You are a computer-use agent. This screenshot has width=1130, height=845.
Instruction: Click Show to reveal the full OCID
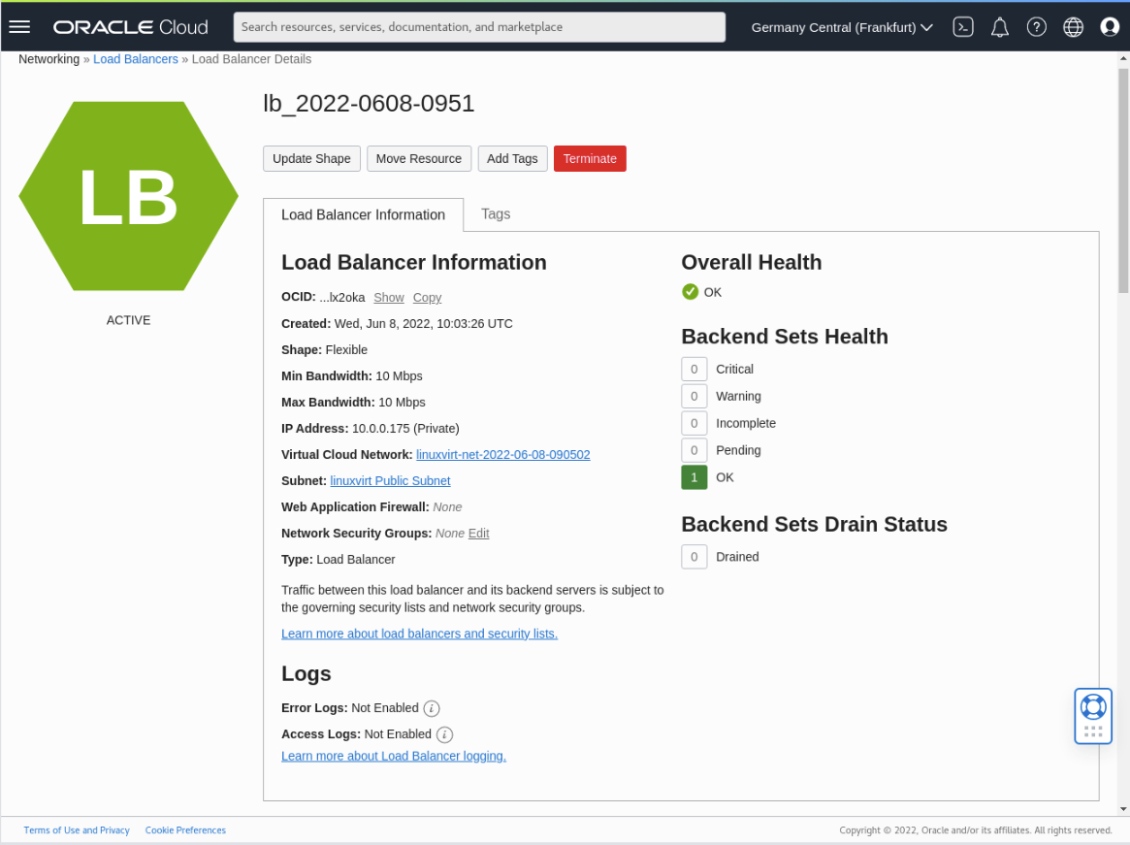point(388,297)
